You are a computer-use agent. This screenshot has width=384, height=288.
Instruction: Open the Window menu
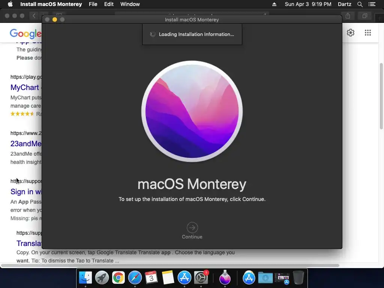pyautogui.click(x=130, y=4)
